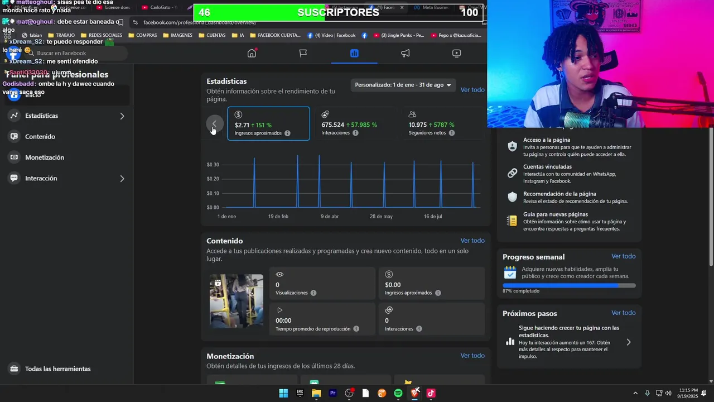The height and width of the screenshot is (402, 714).
Task: Show info for Ingresos aproximados in Contenido
Action: coord(438,293)
